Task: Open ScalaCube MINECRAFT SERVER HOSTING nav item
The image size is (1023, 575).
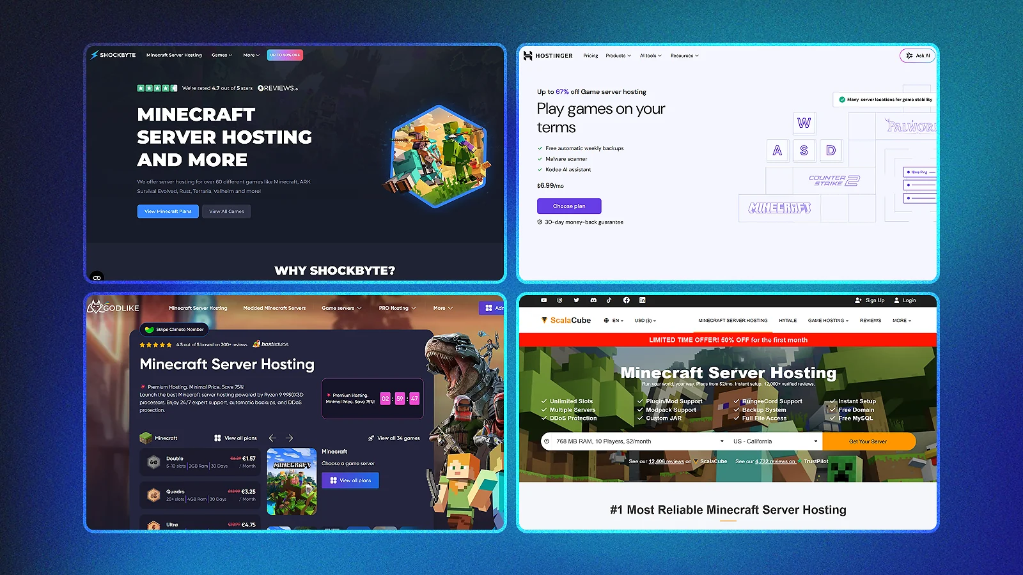Action: (733, 321)
